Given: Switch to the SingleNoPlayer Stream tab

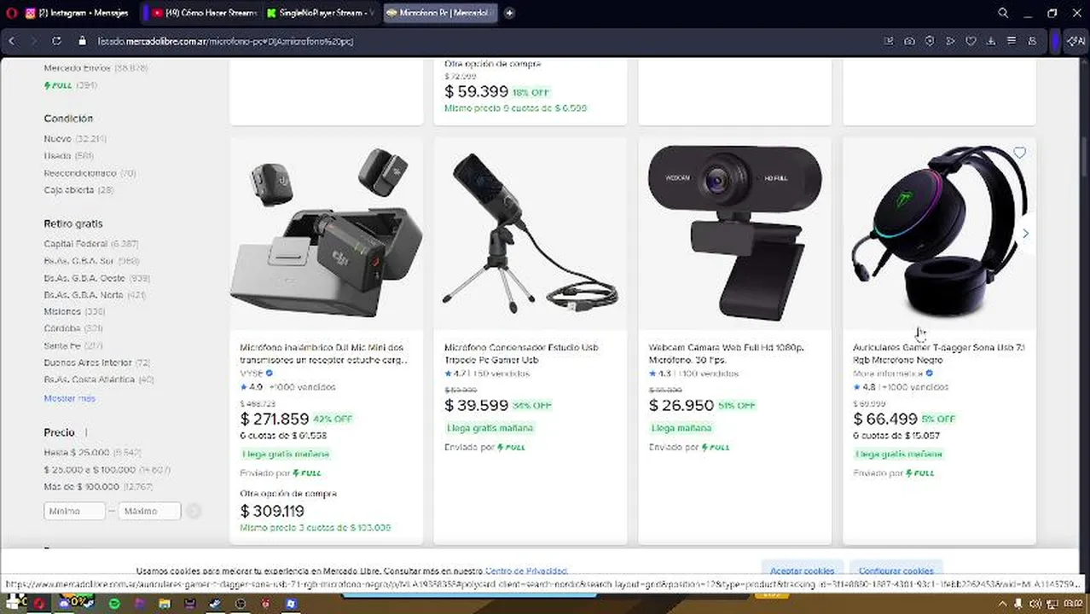Looking at the screenshot, I should (320, 13).
